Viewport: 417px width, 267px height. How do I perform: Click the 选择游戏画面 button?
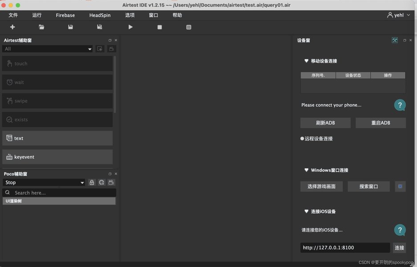(321, 186)
